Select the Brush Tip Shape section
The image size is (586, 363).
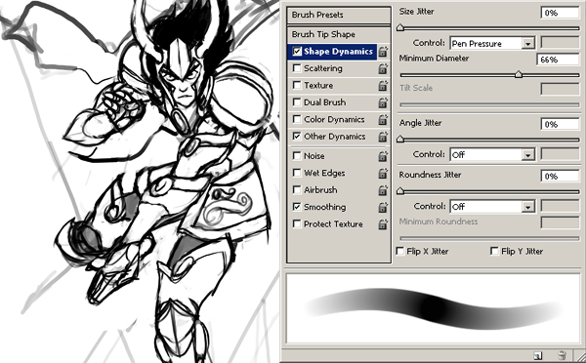[339, 34]
